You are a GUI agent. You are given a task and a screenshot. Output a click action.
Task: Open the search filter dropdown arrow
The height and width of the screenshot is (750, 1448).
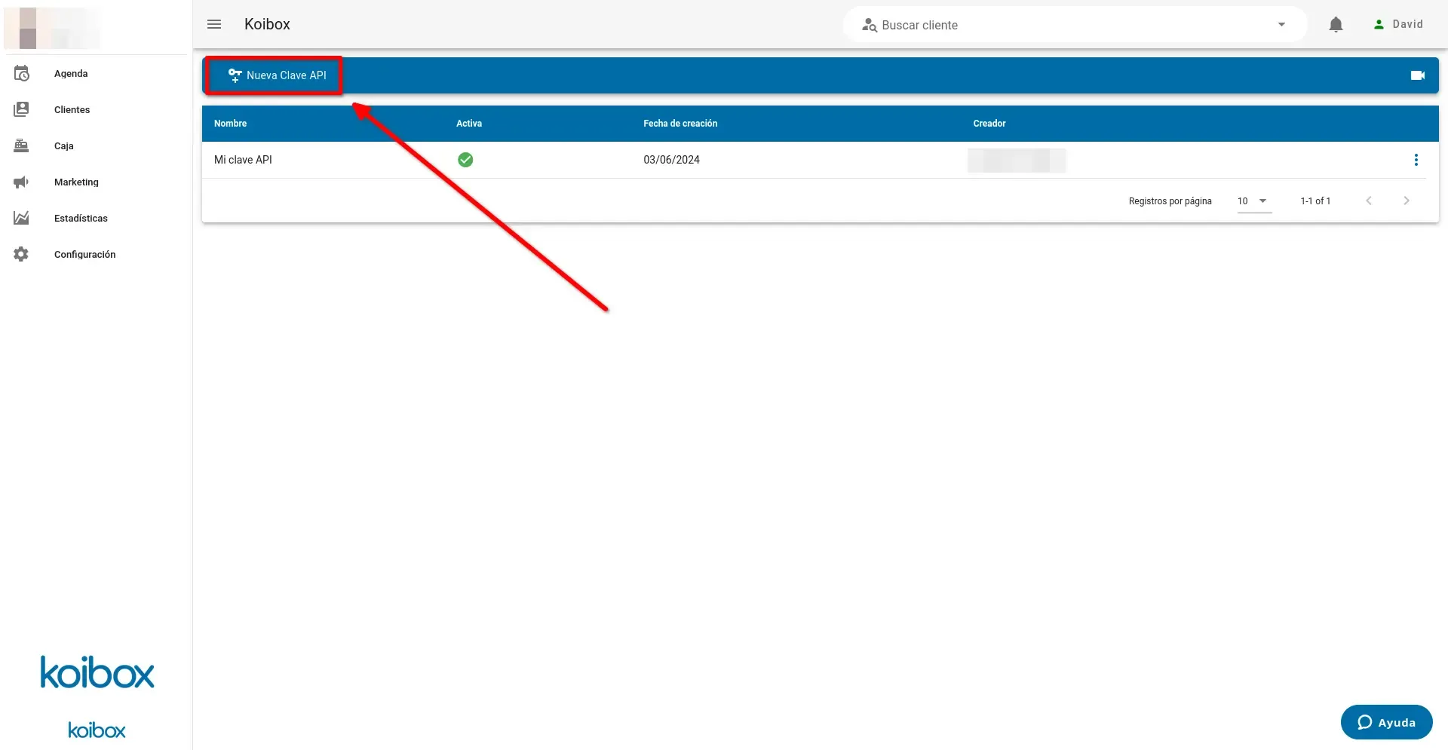[1281, 24]
